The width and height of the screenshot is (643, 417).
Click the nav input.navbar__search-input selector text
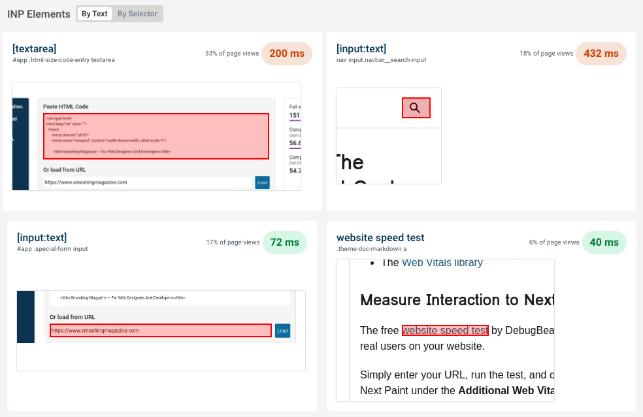(381, 60)
